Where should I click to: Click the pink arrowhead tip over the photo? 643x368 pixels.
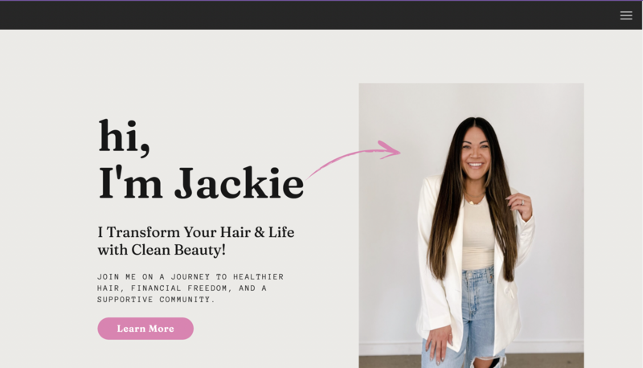(391, 150)
